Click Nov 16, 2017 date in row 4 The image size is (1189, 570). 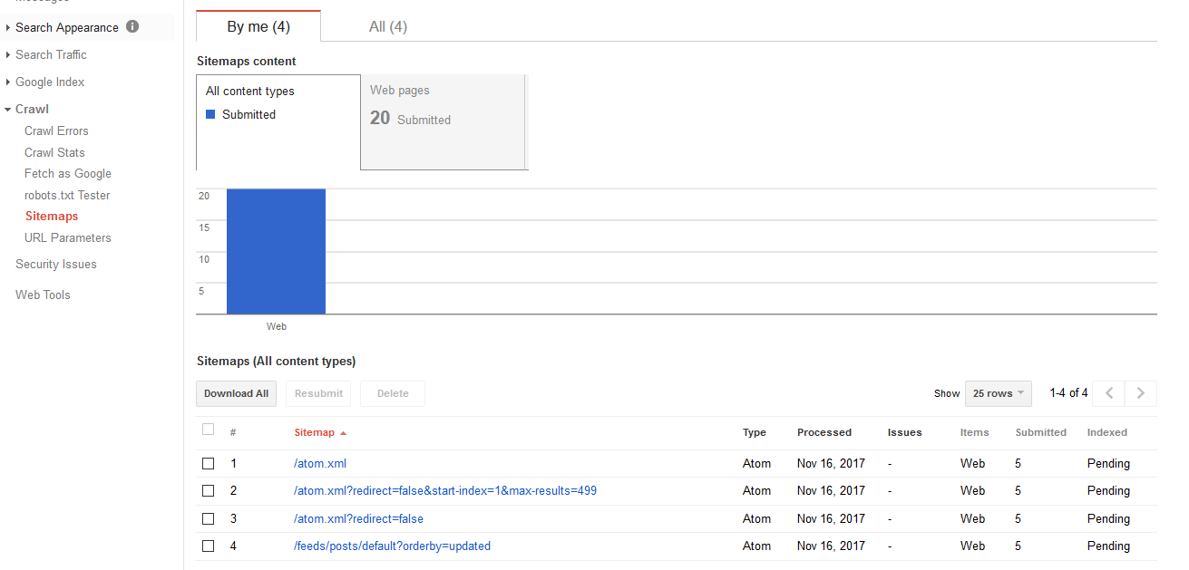831,546
